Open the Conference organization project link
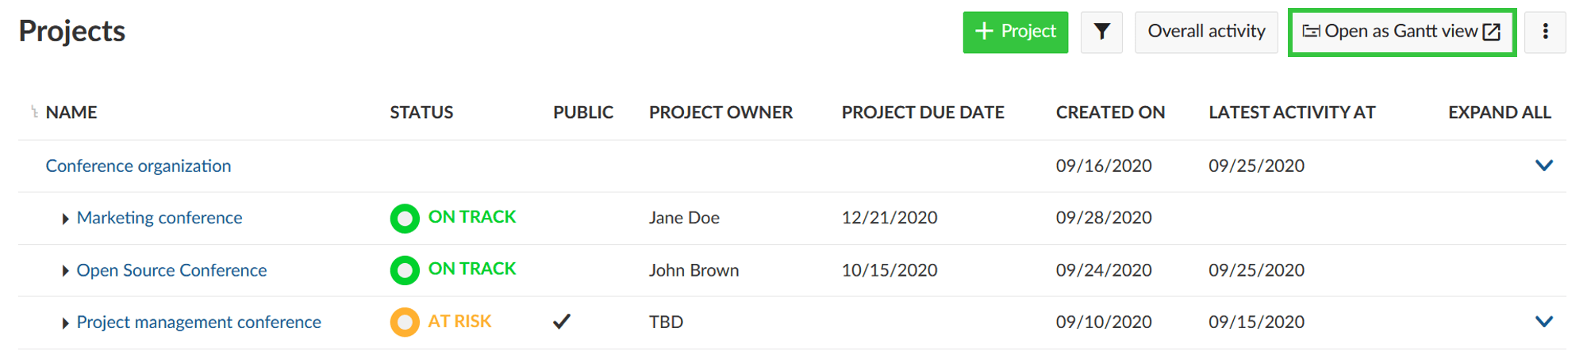 [x=138, y=166]
